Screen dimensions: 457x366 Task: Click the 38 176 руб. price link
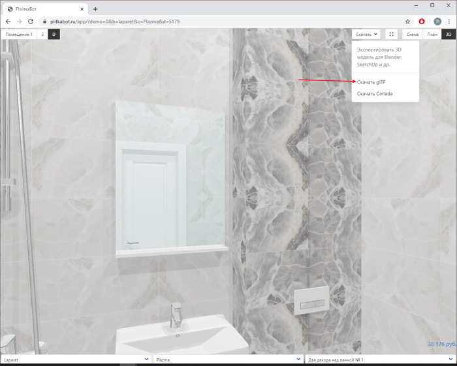tap(441, 344)
